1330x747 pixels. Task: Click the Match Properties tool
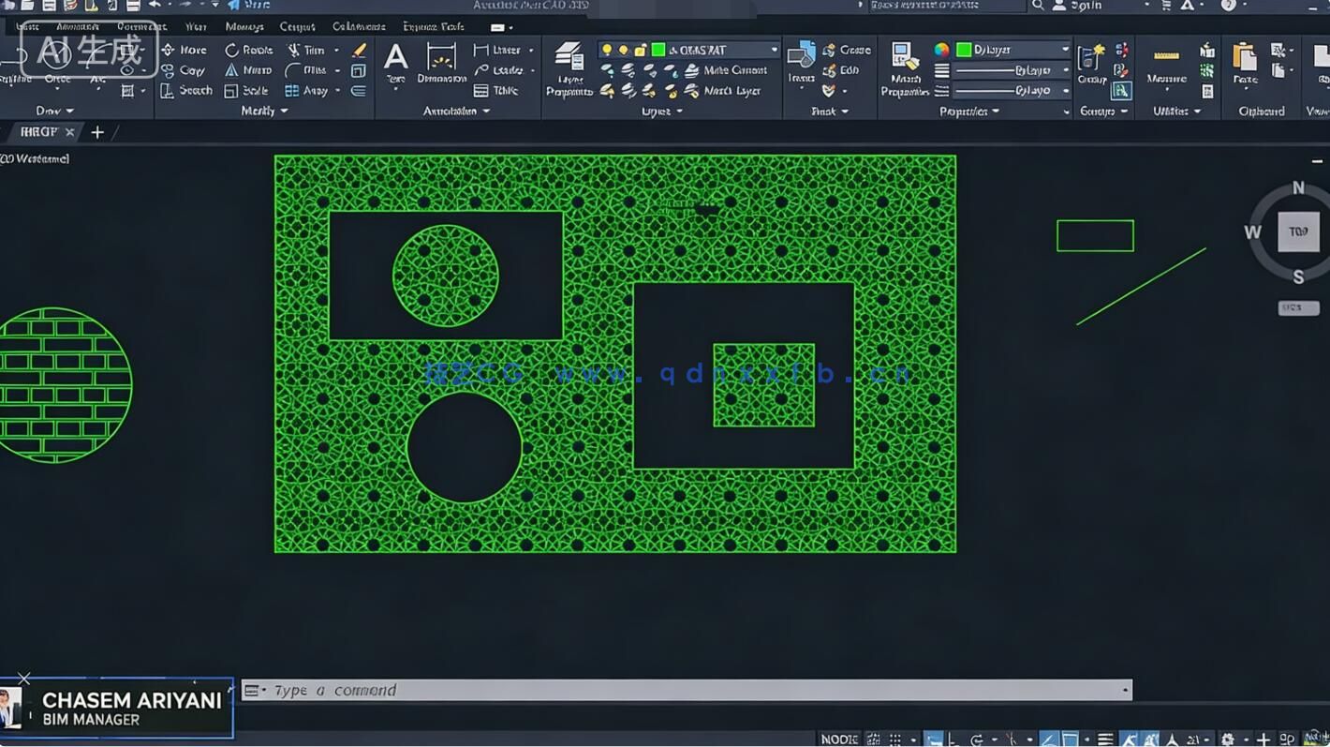point(904,67)
